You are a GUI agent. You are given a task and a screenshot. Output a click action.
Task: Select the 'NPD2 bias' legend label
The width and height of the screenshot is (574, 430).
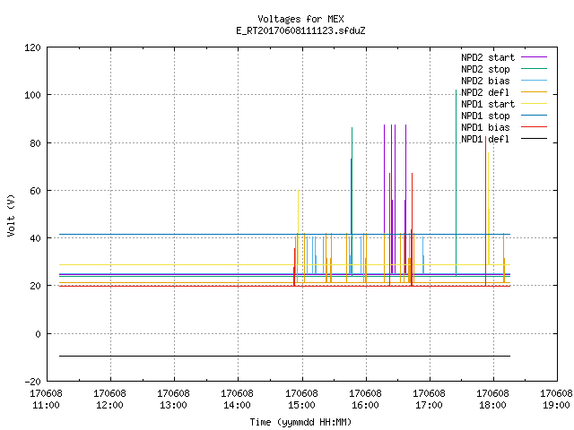click(485, 81)
